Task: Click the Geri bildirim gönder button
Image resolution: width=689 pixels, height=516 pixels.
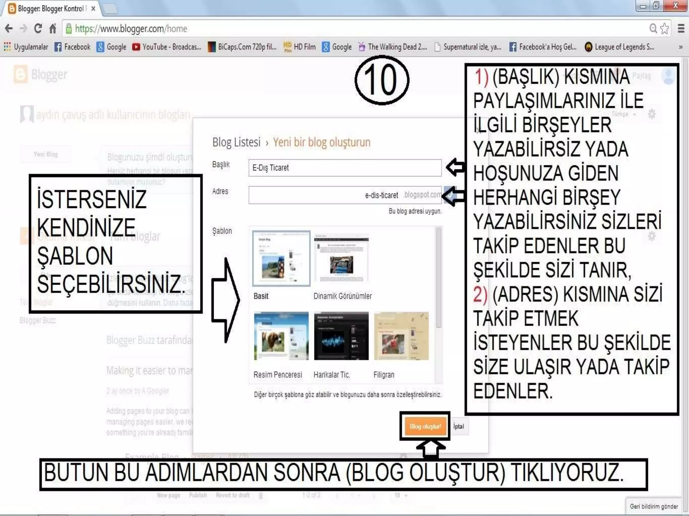Action: point(654,506)
